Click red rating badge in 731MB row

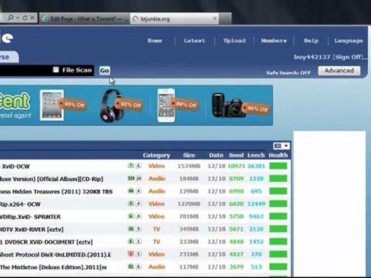pos(131,254)
